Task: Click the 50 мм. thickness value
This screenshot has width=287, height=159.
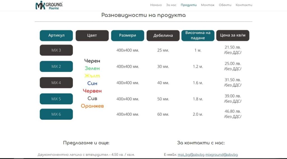Action: 163,99
